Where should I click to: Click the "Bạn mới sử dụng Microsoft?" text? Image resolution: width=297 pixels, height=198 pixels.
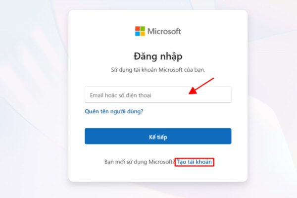(x=139, y=162)
